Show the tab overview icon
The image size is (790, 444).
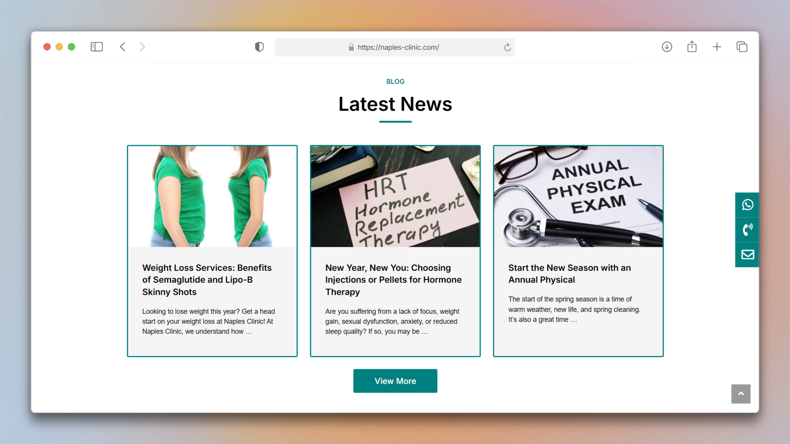(x=742, y=47)
